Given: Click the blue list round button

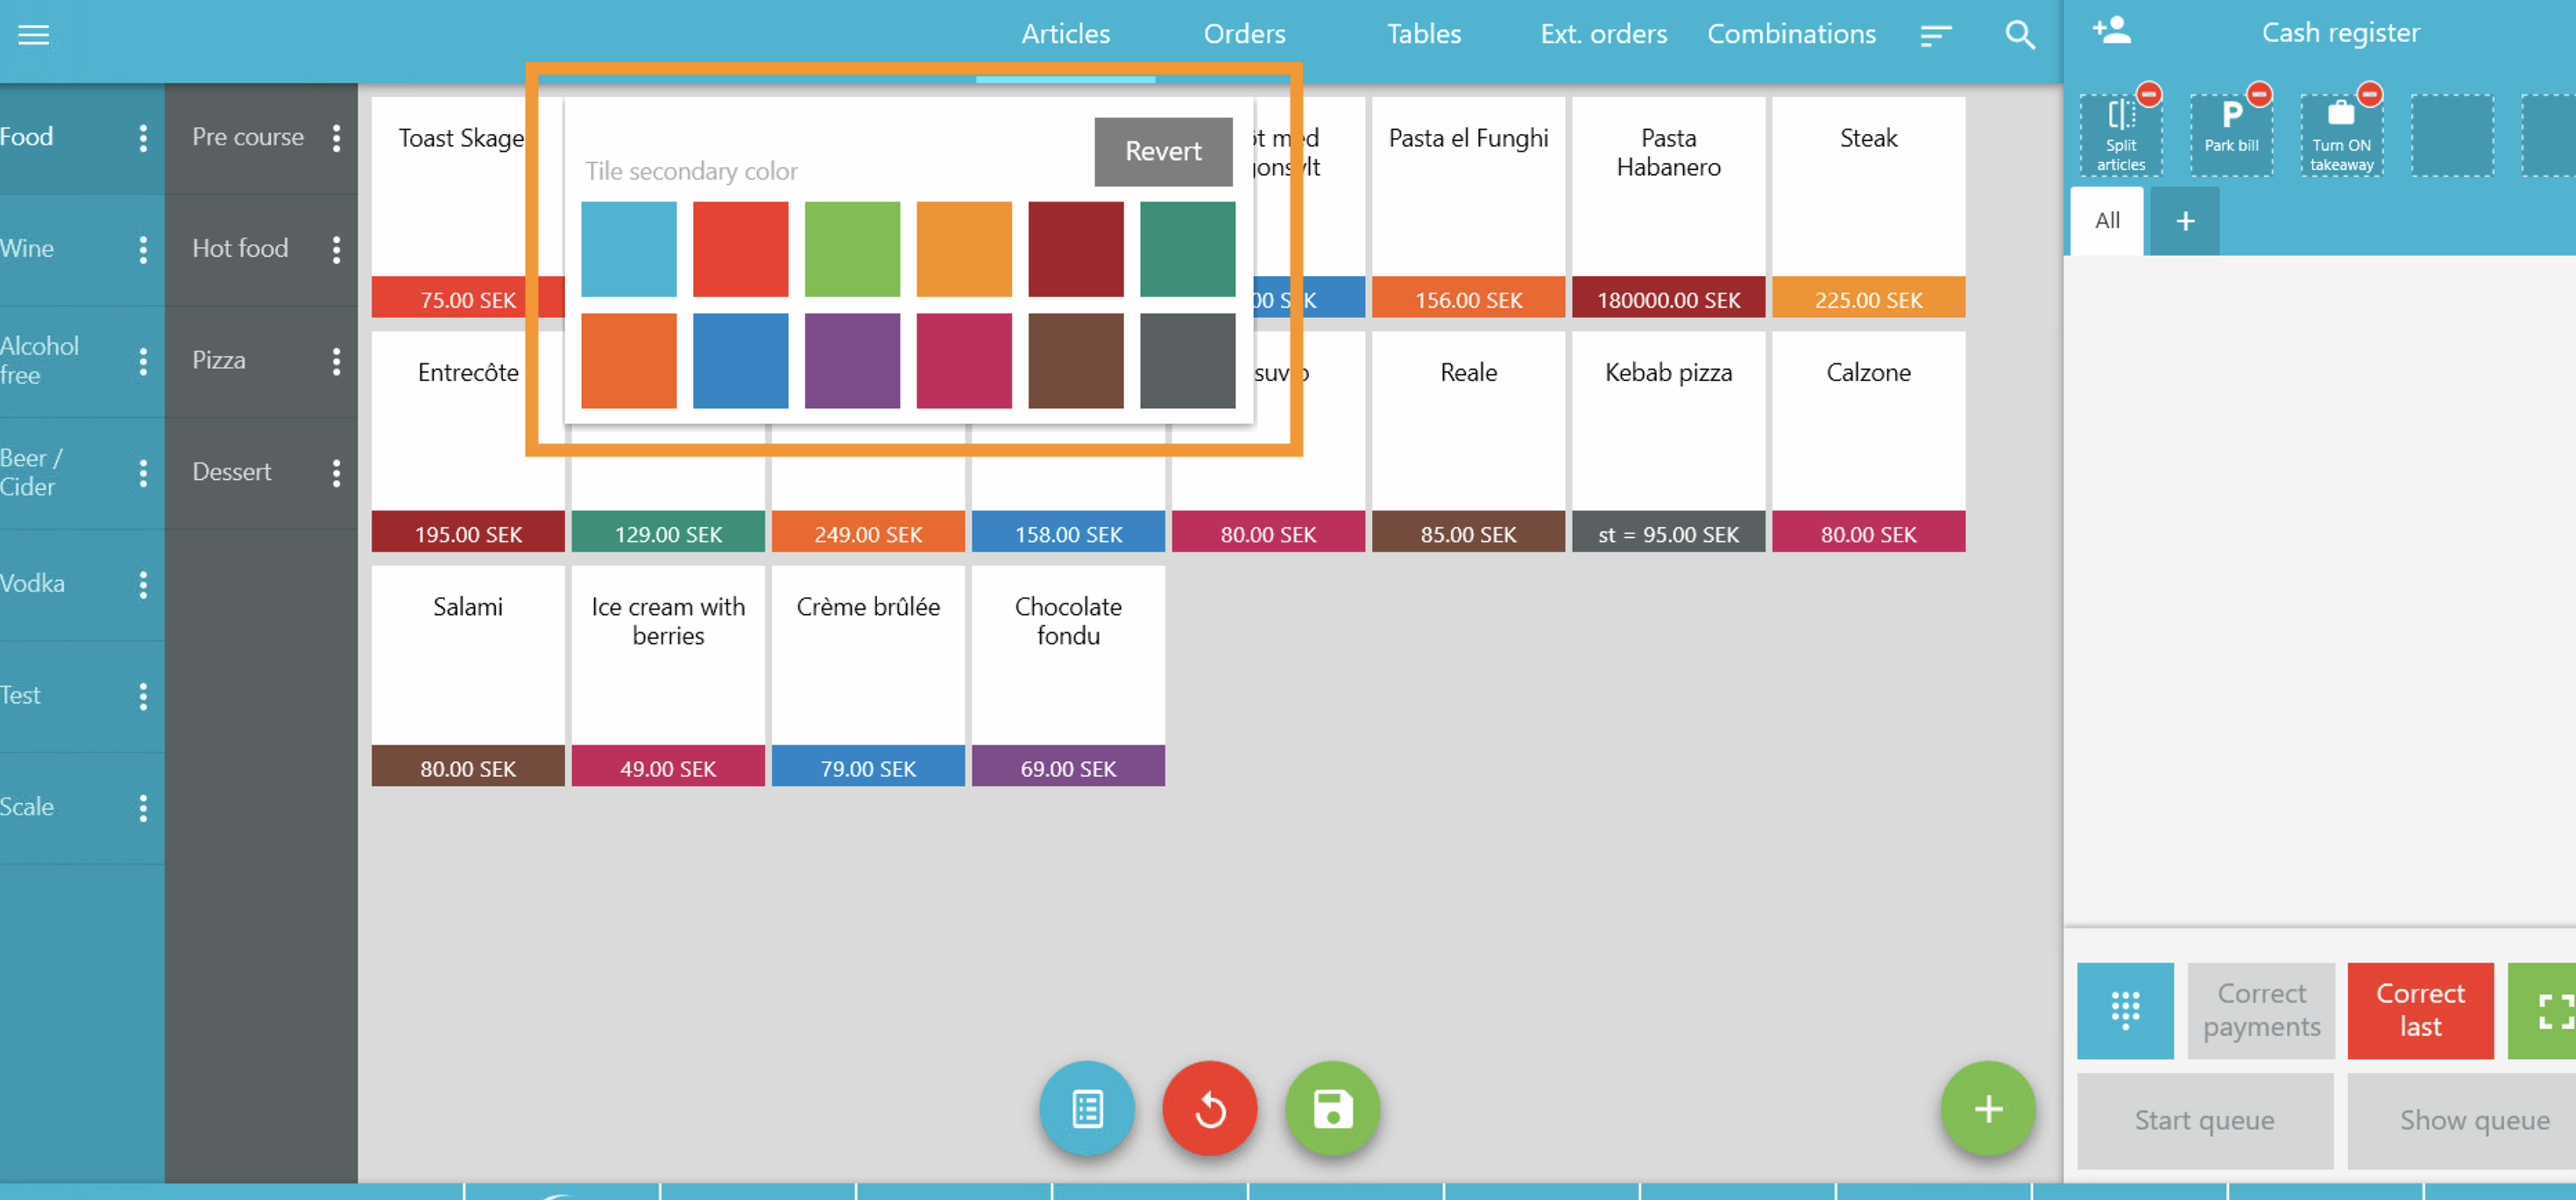Looking at the screenshot, I should [x=1086, y=1108].
